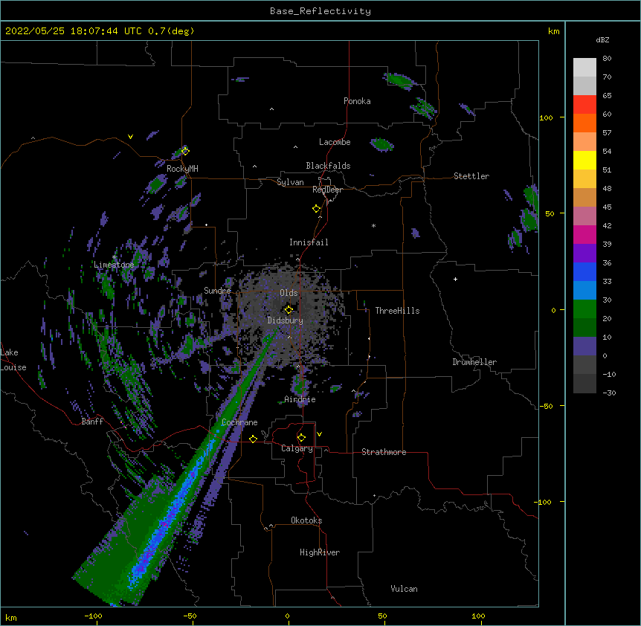The width and height of the screenshot is (641, 626).
Task: Click the Stettler city label
Action: click(471, 176)
